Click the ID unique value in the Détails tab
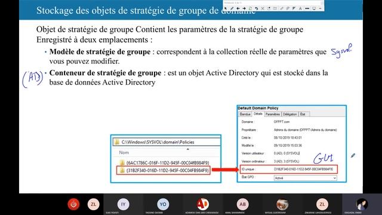Screen dimensions: 382x215 [x=303, y=169]
